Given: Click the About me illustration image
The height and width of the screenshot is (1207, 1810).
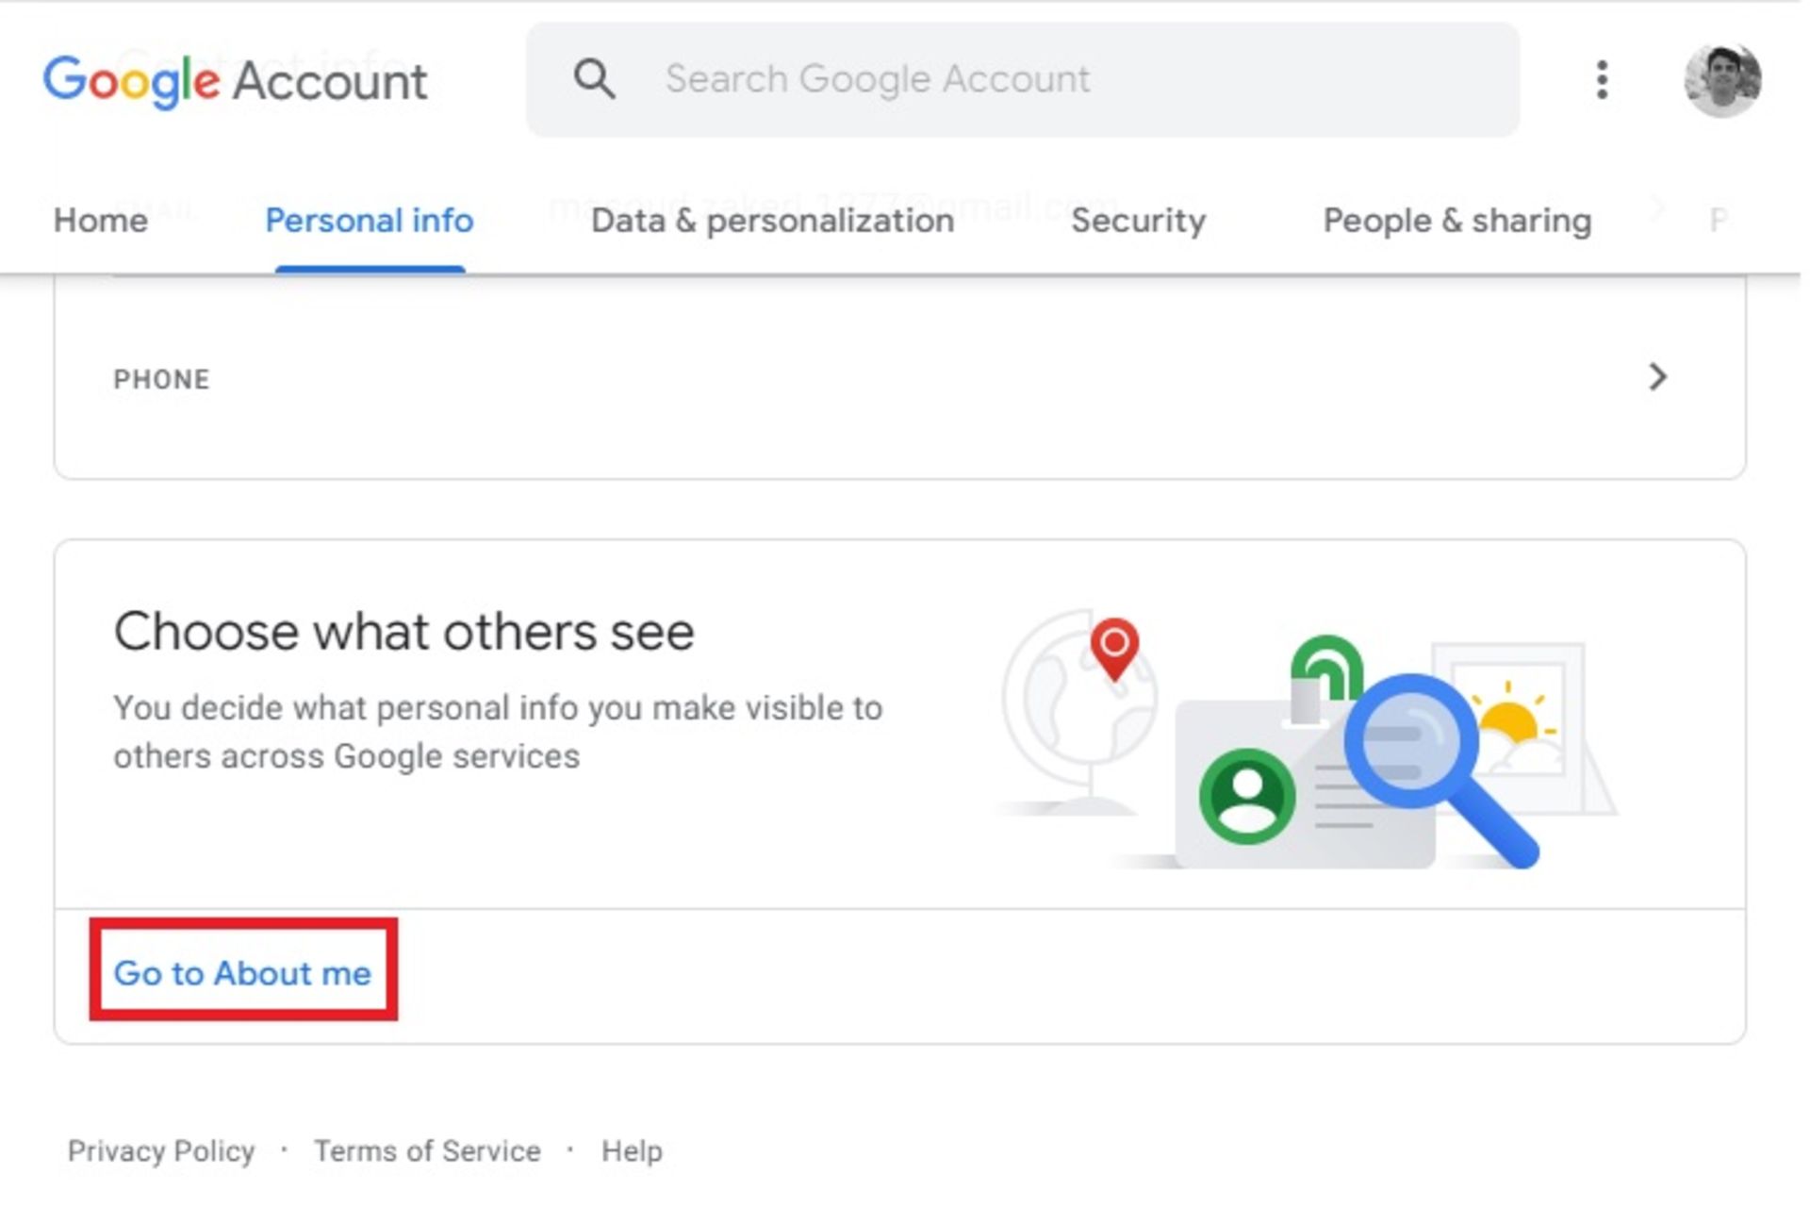Looking at the screenshot, I should coord(1306,738).
